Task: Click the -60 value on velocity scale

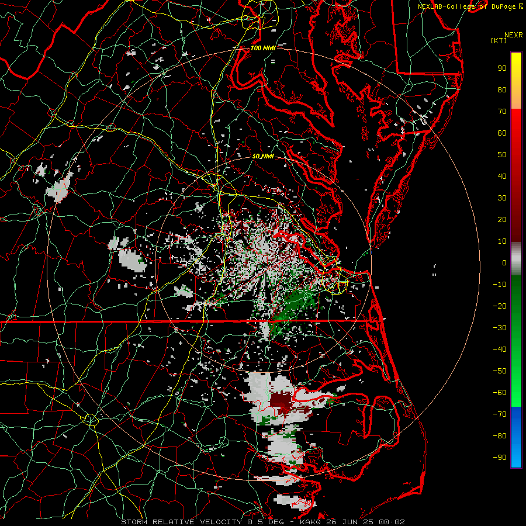Action: pyautogui.click(x=500, y=393)
